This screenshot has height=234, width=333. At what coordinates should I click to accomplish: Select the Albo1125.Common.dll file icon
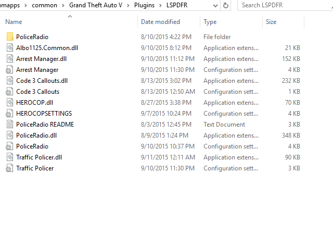tap(10, 47)
